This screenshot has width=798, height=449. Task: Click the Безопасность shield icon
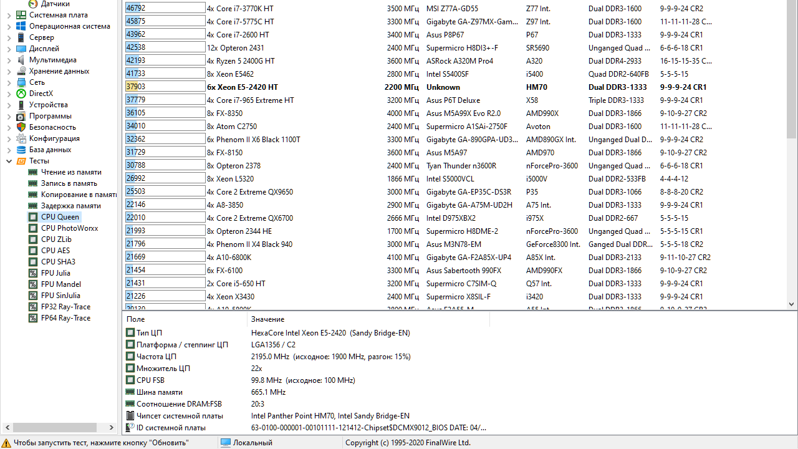click(21, 127)
